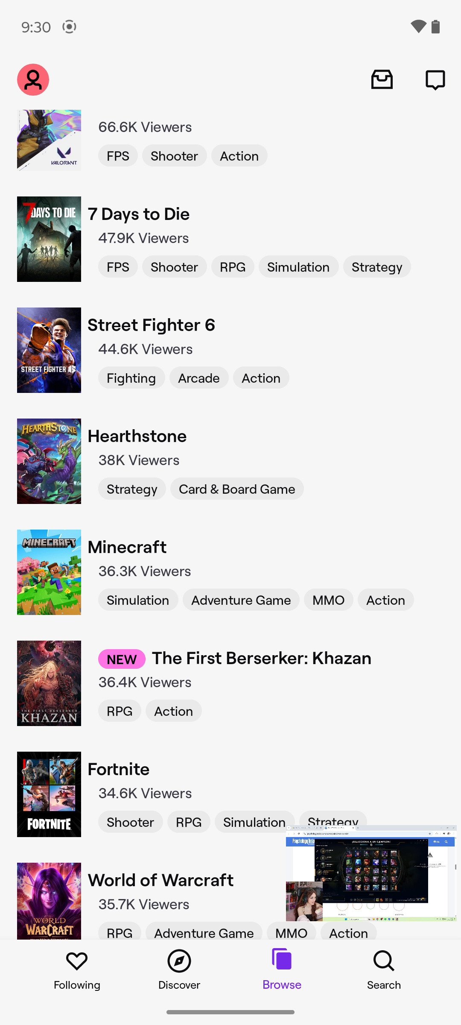Tap the Search magnifier icon
461x1025 pixels.
384,961
